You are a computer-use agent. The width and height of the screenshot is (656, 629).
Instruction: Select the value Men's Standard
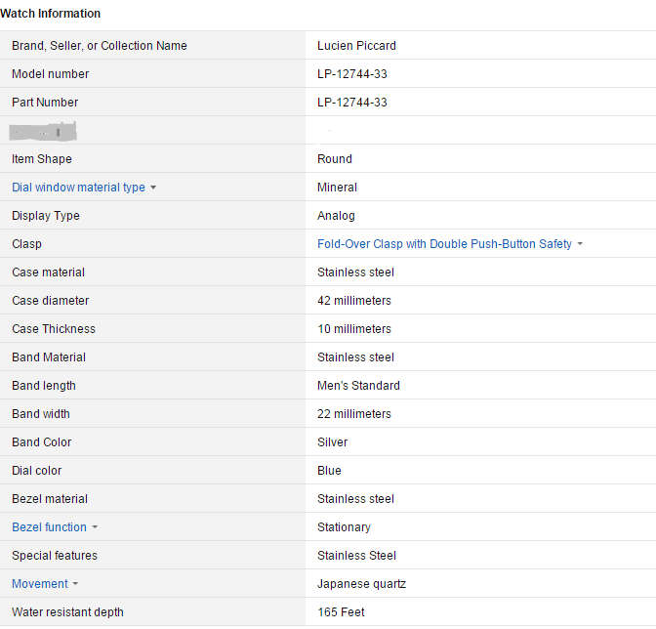[358, 386]
